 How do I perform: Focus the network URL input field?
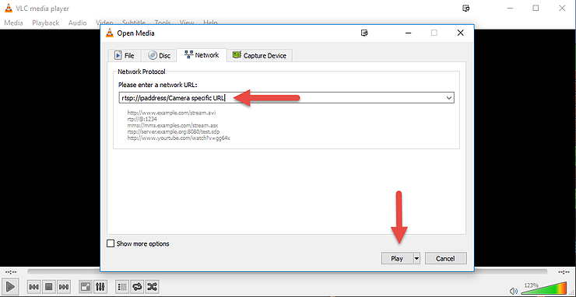point(282,98)
